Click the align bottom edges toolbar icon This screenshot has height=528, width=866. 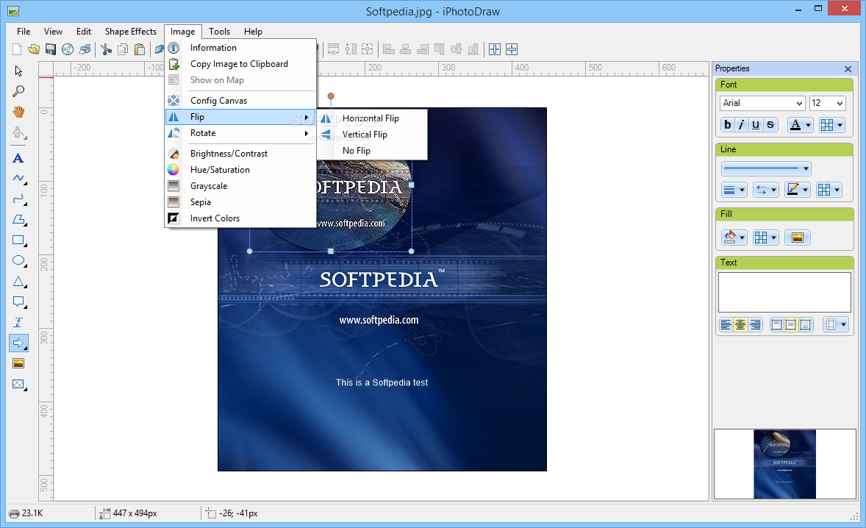(x=473, y=49)
